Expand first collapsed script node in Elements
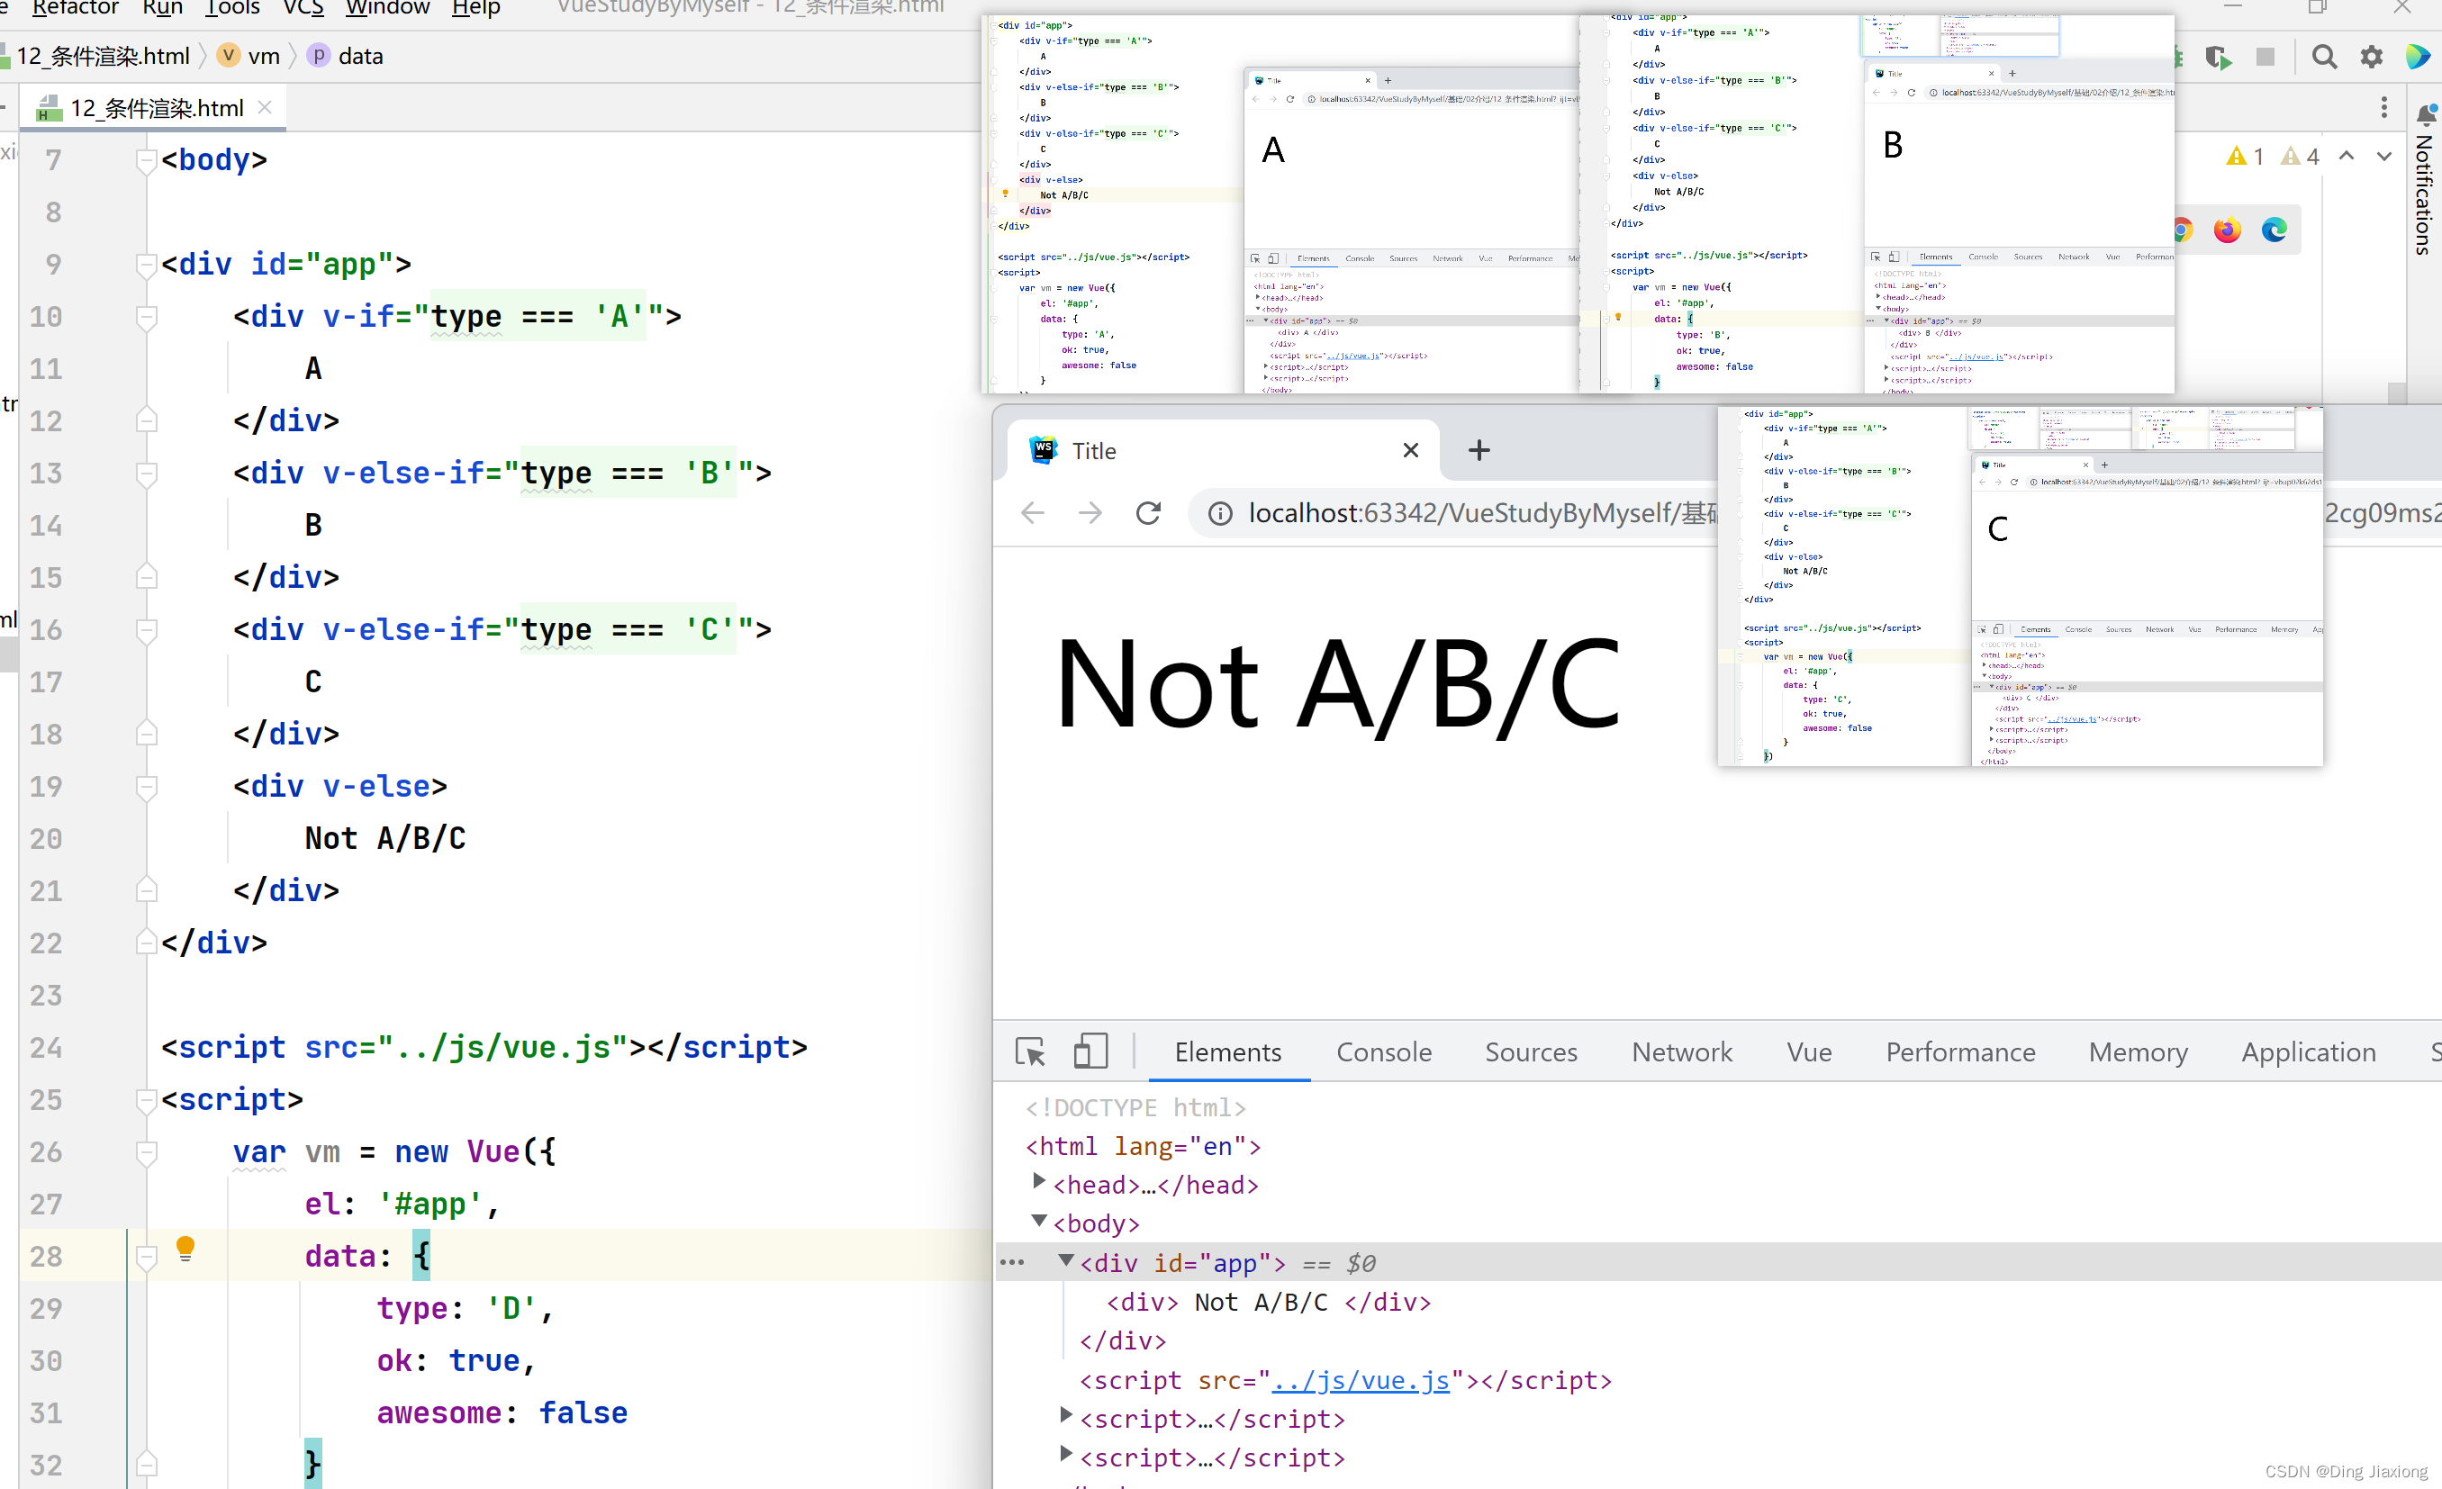The height and width of the screenshot is (1489, 2442). [x=1066, y=1414]
